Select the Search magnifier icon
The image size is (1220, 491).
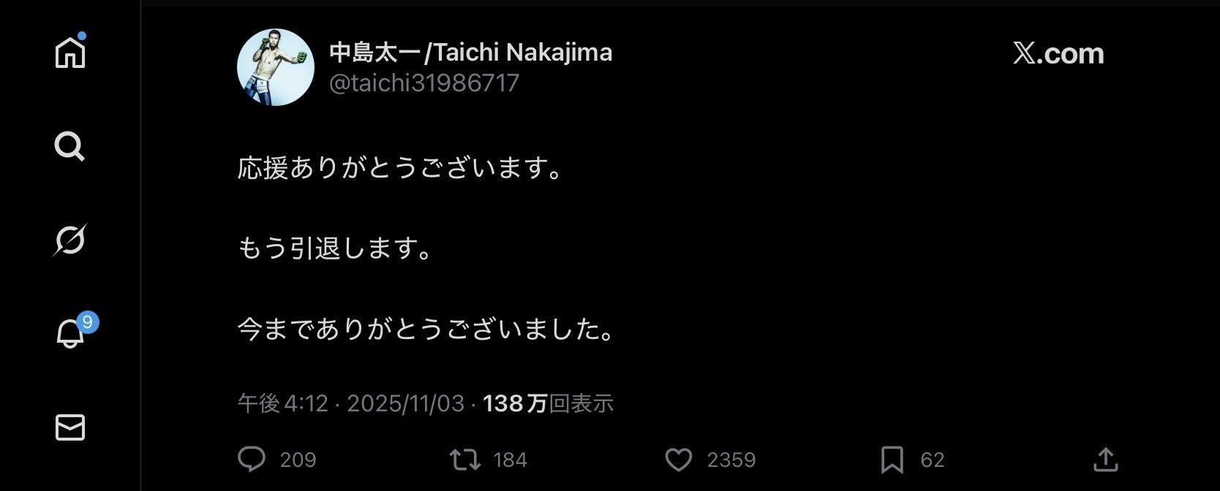tap(69, 147)
